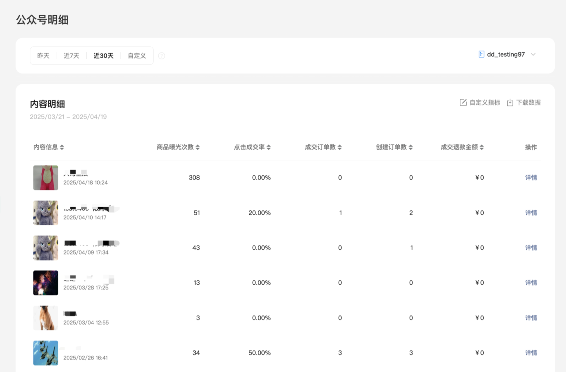The width and height of the screenshot is (566, 372).
Task: Click the fighter jets article thumbnail
Action: (x=46, y=353)
